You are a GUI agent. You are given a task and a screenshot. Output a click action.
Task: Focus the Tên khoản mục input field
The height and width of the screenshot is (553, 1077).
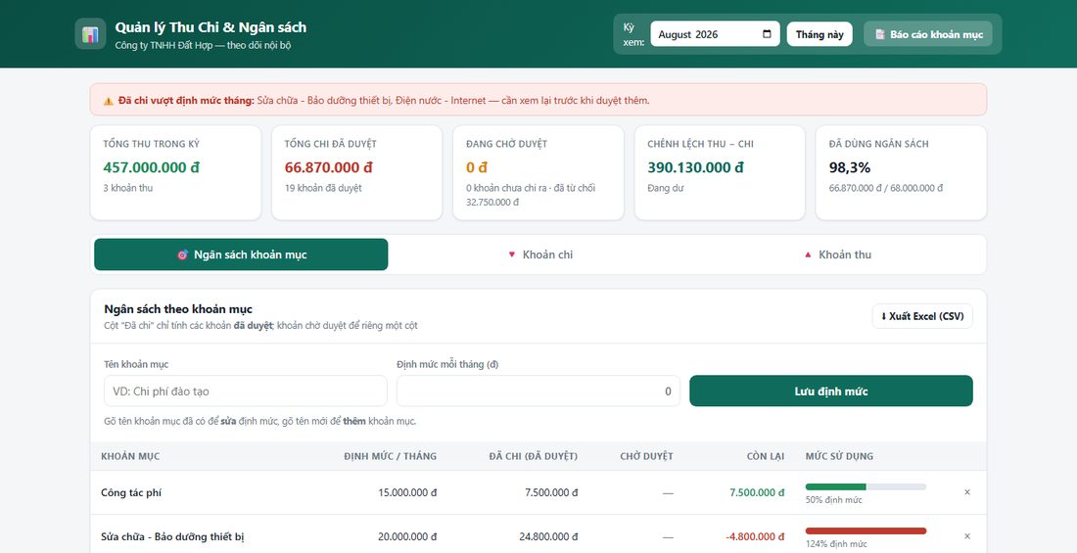[245, 392]
